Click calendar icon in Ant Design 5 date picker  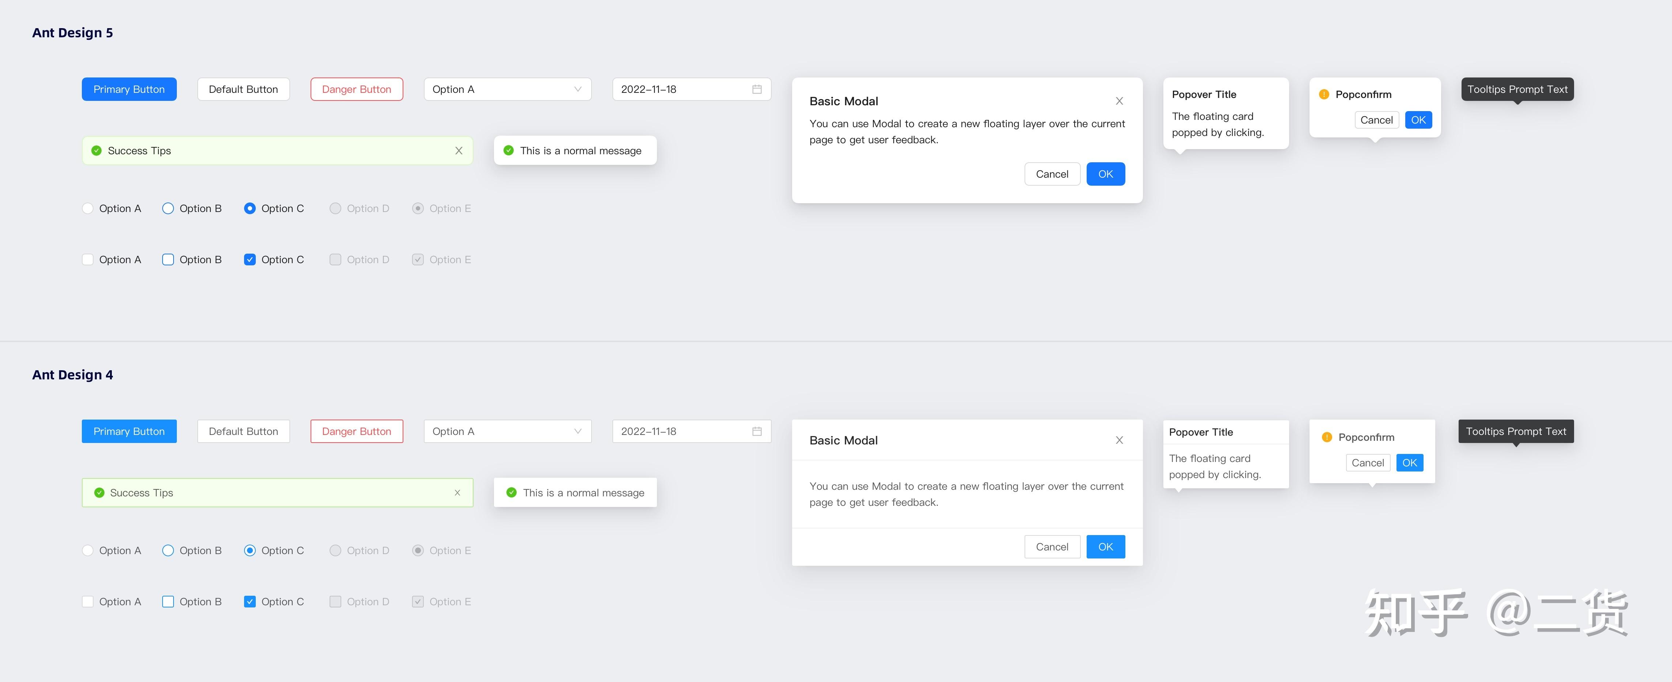pyautogui.click(x=757, y=89)
